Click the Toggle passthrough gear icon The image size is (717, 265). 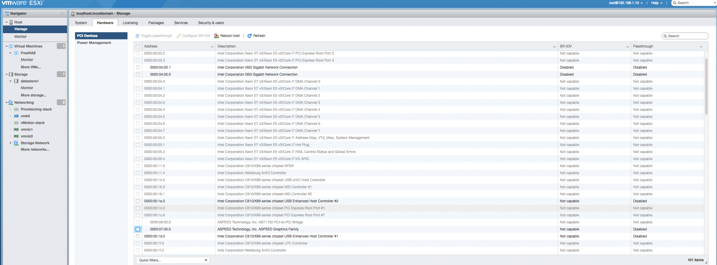pos(137,36)
